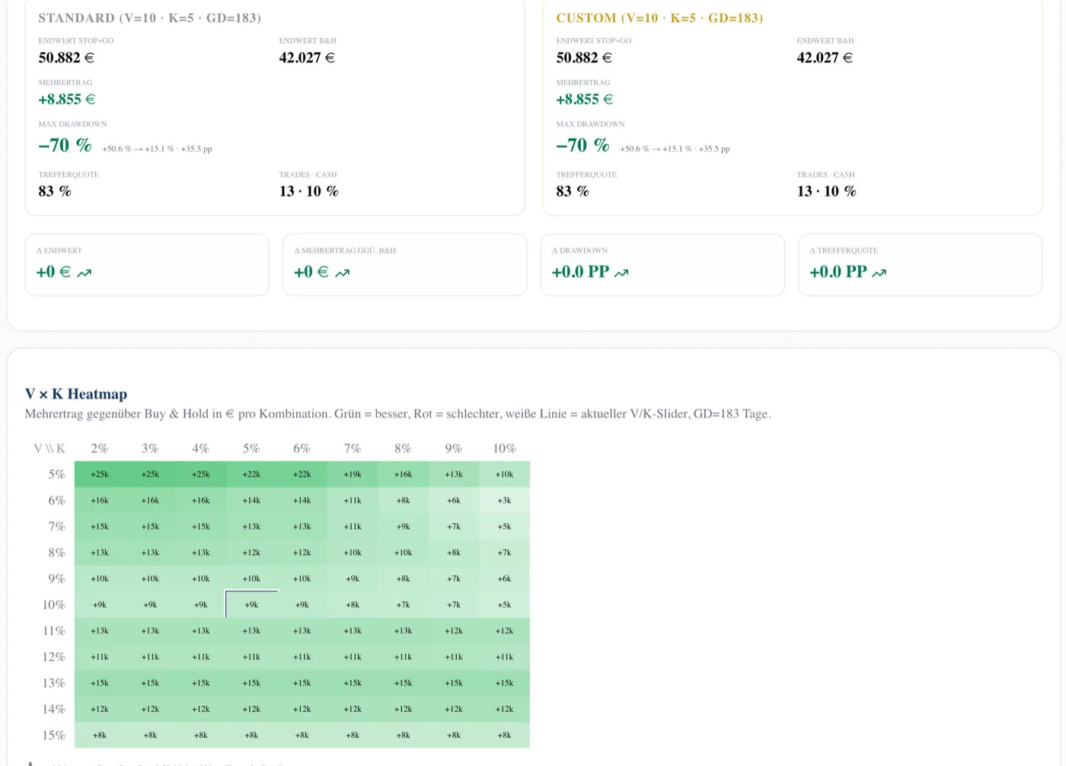Click Endwert B&H value 42.027 € in Custom card
This screenshot has height=766, width=1066.
(x=825, y=58)
